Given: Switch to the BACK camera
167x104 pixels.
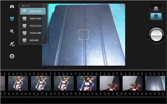Looking at the screenshot, I should 156,16.
